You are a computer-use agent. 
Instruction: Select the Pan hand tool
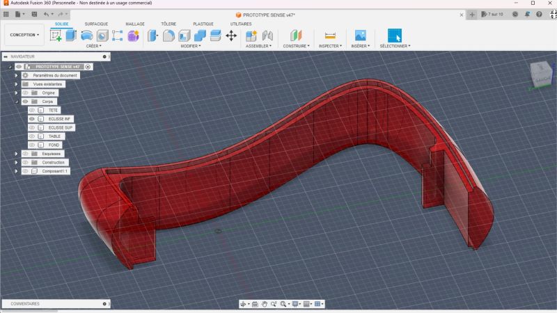(x=265, y=304)
